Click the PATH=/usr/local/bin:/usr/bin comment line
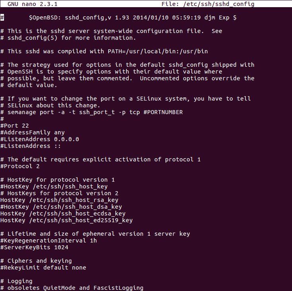292x291 pixels. (x=104, y=51)
